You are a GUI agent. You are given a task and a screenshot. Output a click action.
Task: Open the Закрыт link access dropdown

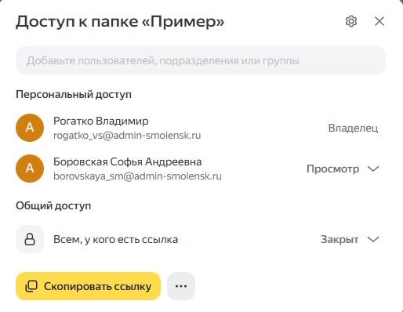pos(350,239)
